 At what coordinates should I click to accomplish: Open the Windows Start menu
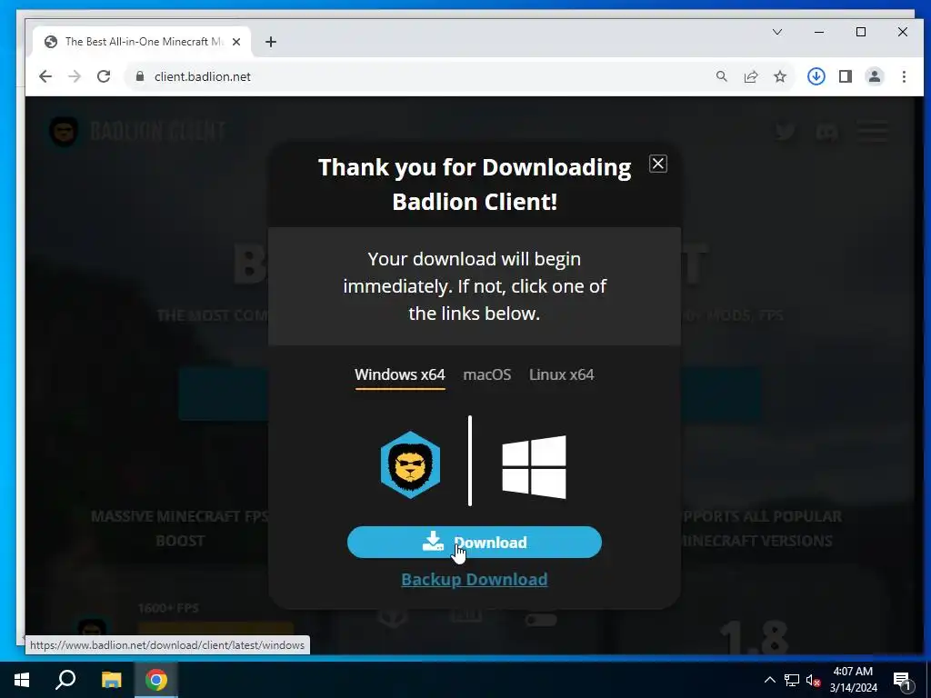[22, 680]
